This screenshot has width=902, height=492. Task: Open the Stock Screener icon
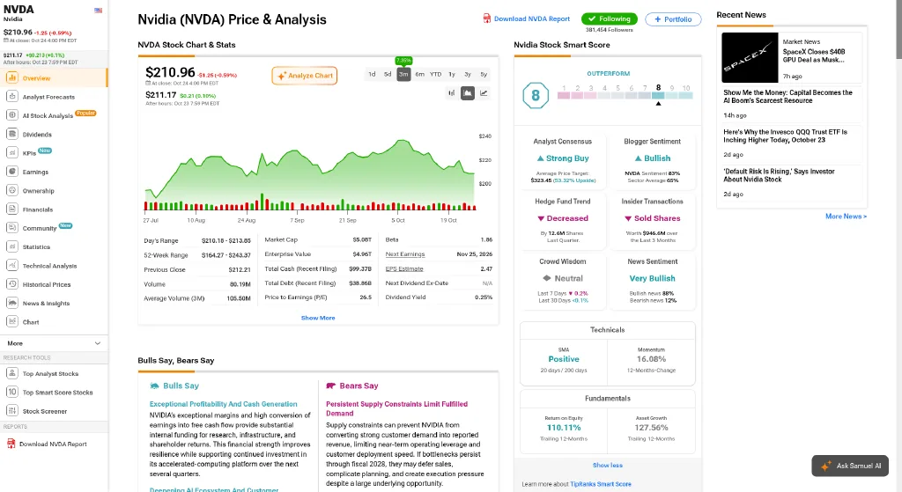tap(12, 411)
